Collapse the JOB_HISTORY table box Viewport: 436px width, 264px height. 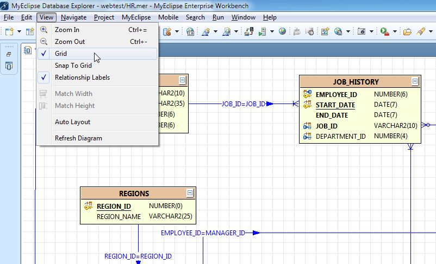(x=415, y=81)
